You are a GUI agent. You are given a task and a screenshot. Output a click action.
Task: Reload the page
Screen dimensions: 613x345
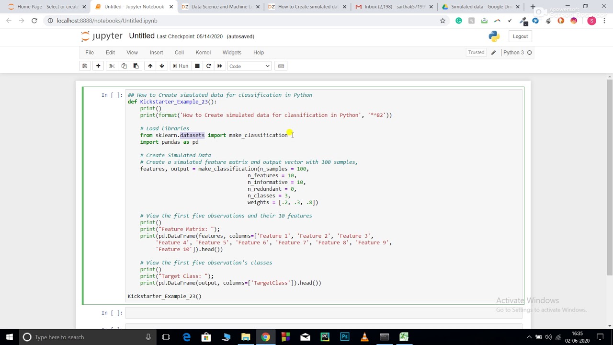click(x=34, y=21)
